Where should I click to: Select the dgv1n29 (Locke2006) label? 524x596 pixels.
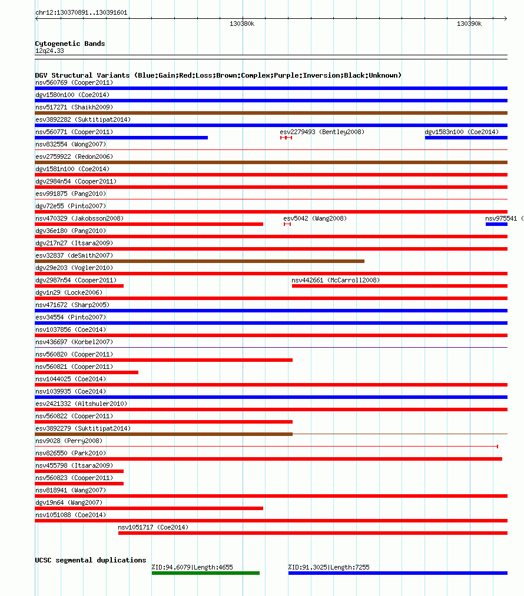pyautogui.click(x=69, y=292)
